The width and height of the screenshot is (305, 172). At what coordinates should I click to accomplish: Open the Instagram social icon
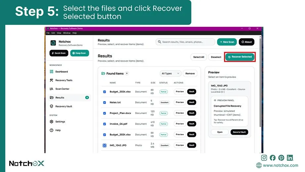(x=264, y=158)
